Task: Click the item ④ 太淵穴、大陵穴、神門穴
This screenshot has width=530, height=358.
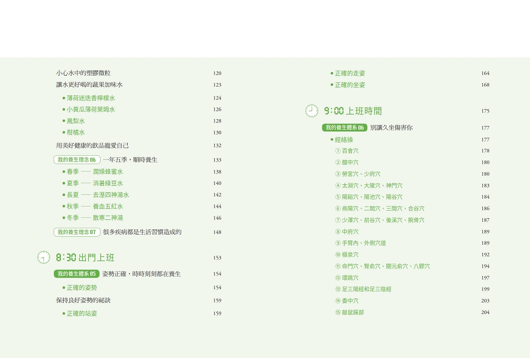Action: click(x=369, y=185)
